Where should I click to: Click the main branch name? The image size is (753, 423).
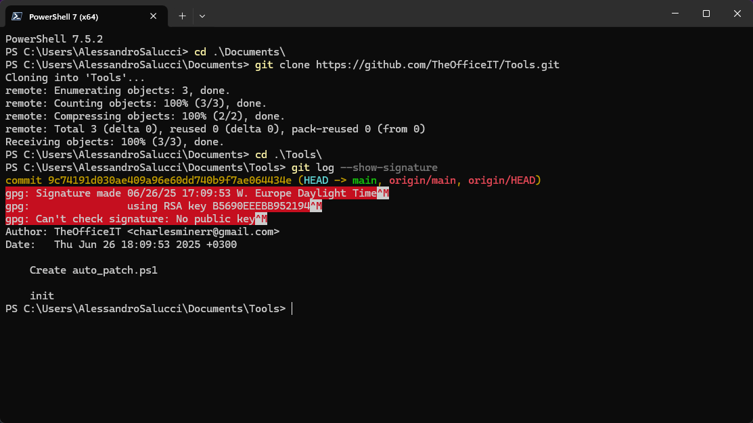coord(364,180)
